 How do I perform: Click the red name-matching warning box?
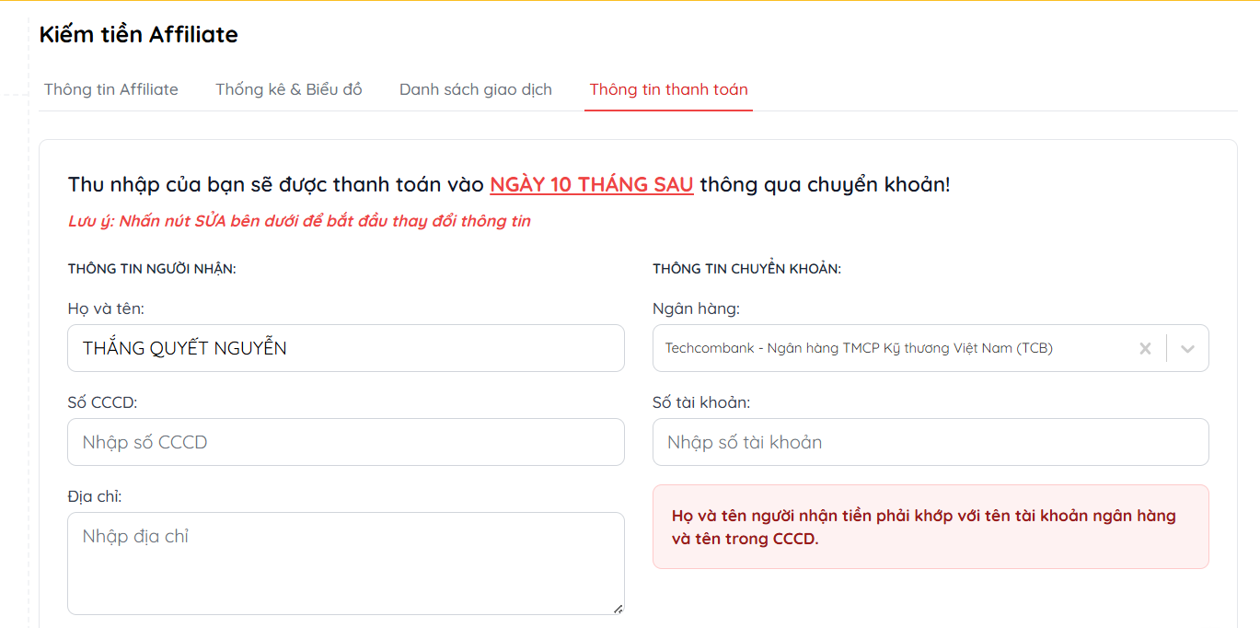pos(930,527)
